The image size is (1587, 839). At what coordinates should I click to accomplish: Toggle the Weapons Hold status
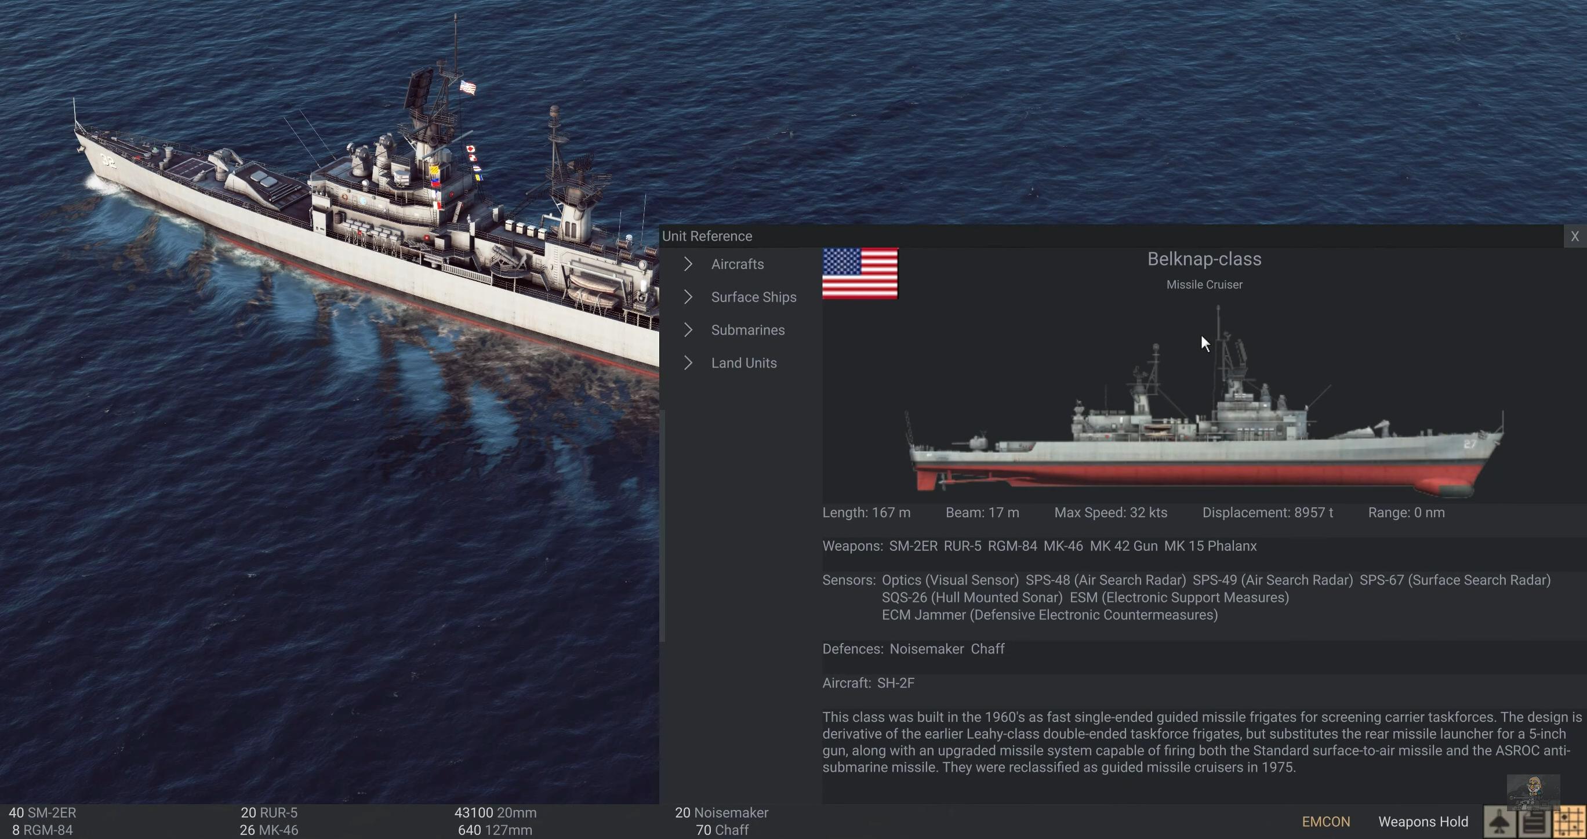tap(1423, 822)
